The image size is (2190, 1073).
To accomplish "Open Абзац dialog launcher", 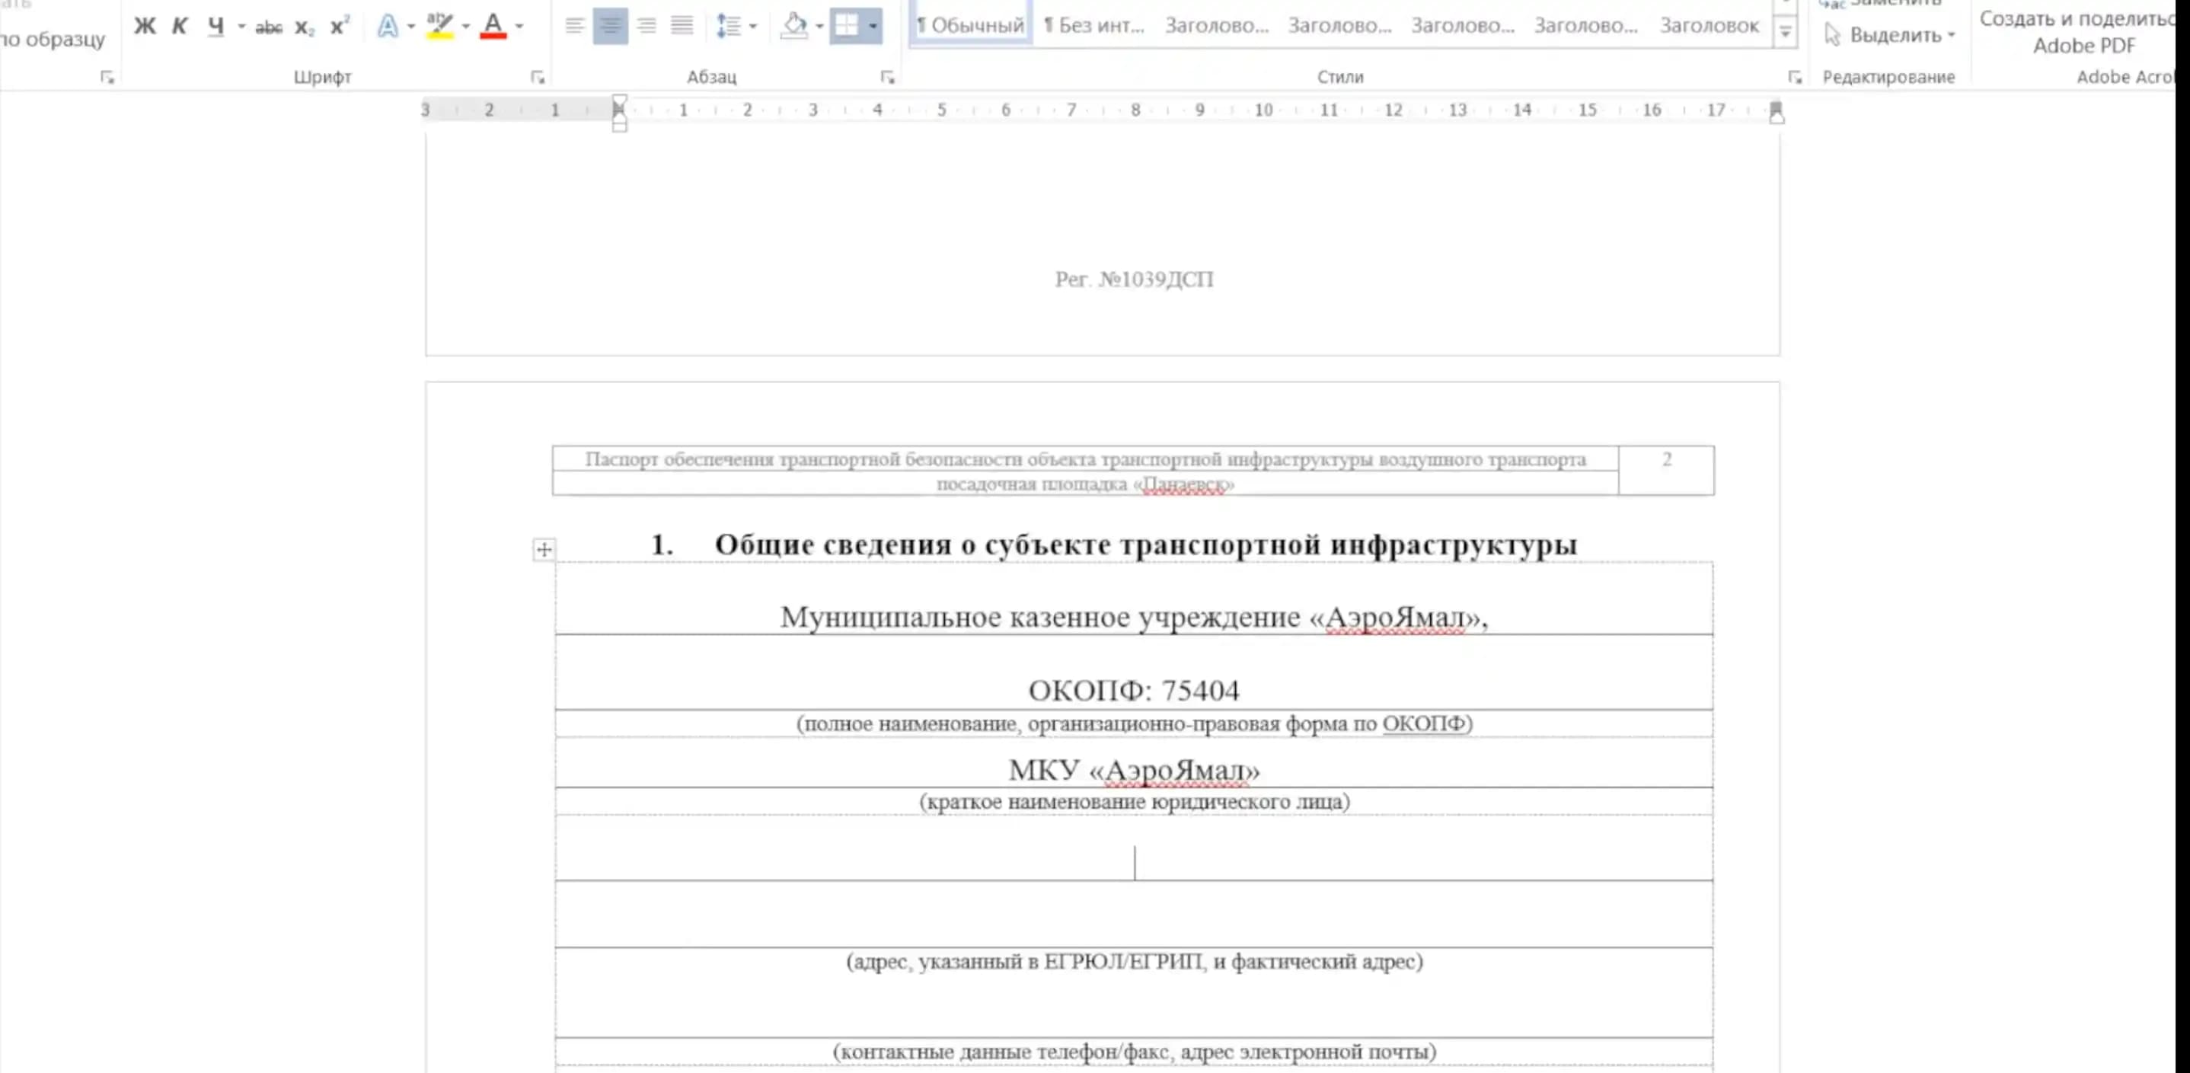I will tap(888, 78).
